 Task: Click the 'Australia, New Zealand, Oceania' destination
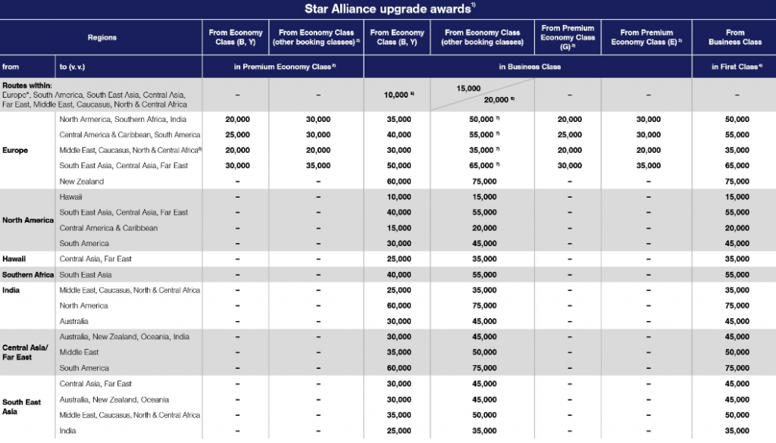114,400
